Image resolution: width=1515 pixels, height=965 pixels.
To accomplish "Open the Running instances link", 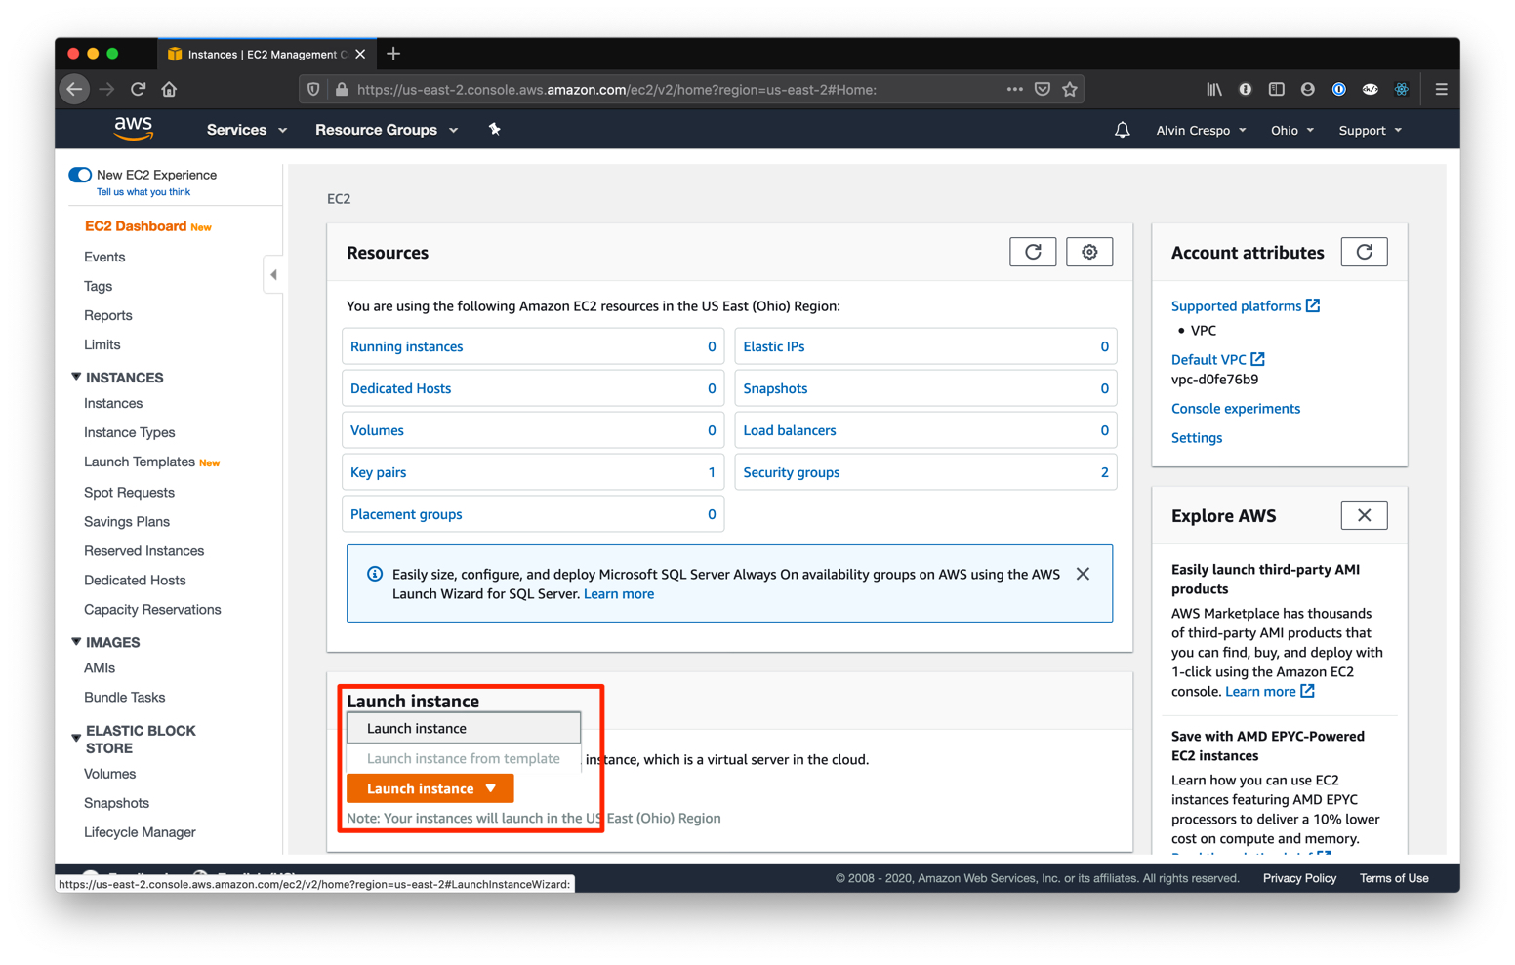I will tap(406, 345).
